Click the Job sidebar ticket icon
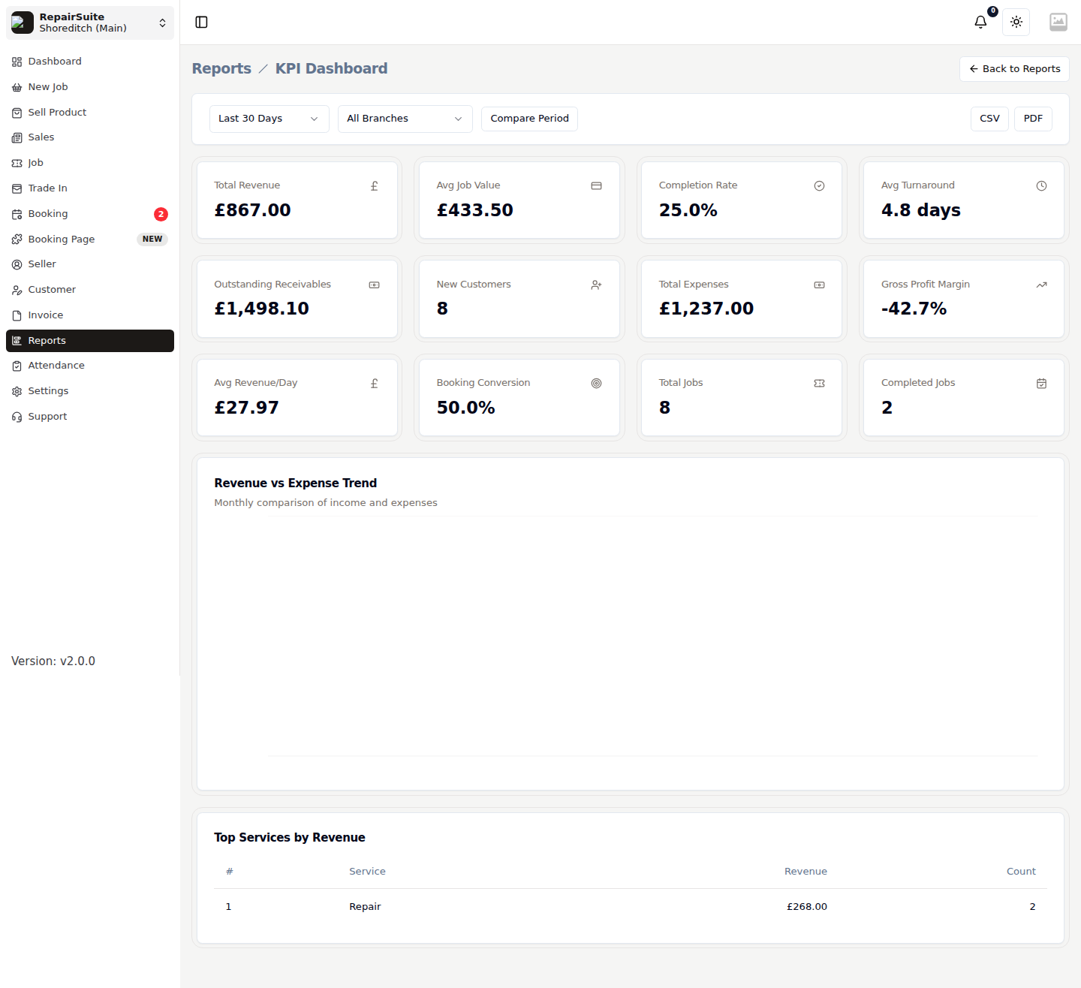 tap(17, 163)
